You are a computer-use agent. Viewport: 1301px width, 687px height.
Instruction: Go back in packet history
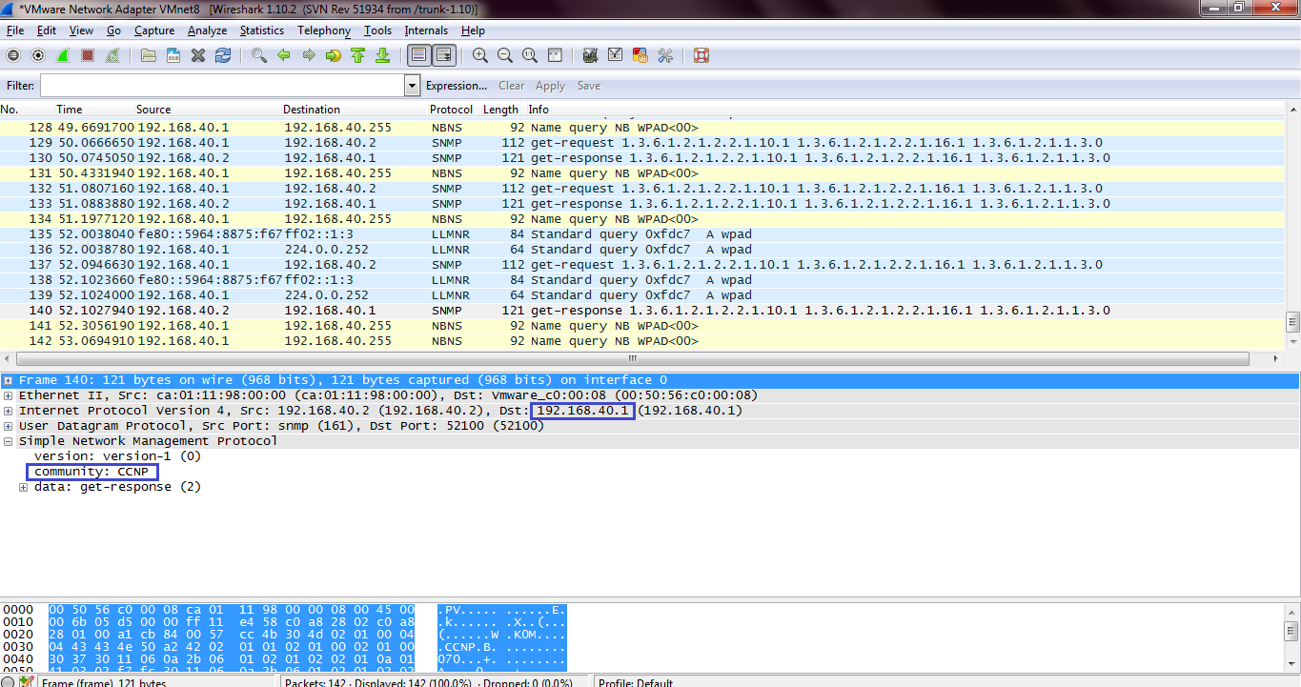(284, 55)
